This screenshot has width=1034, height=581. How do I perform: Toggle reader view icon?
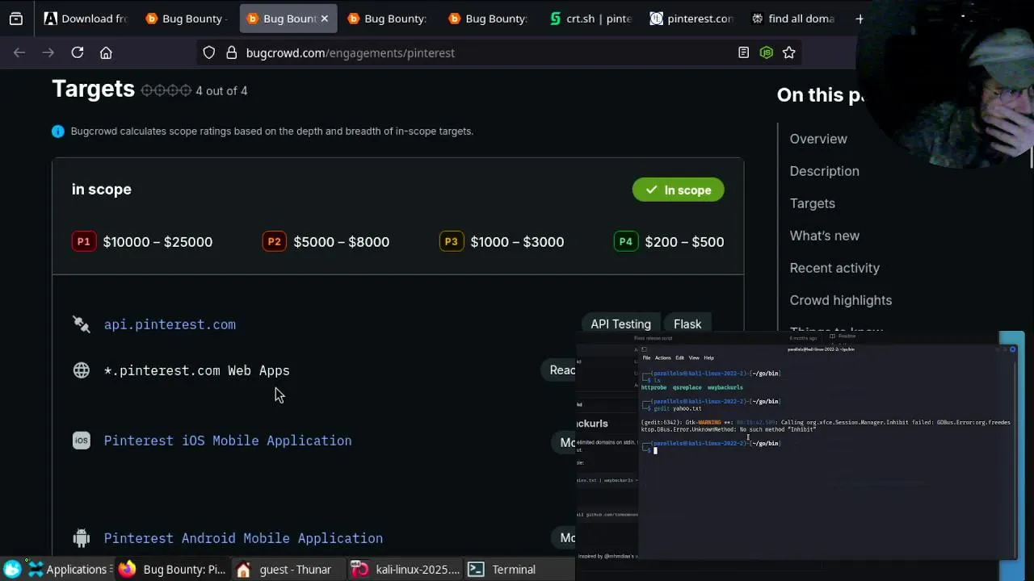743,52
